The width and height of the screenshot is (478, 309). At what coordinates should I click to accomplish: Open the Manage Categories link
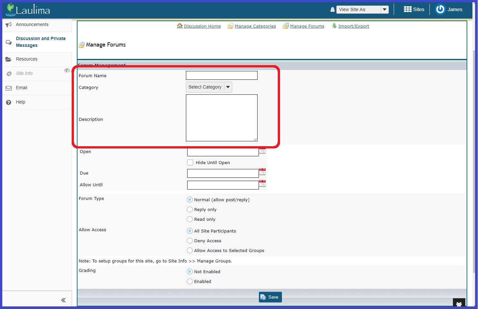tap(255, 26)
